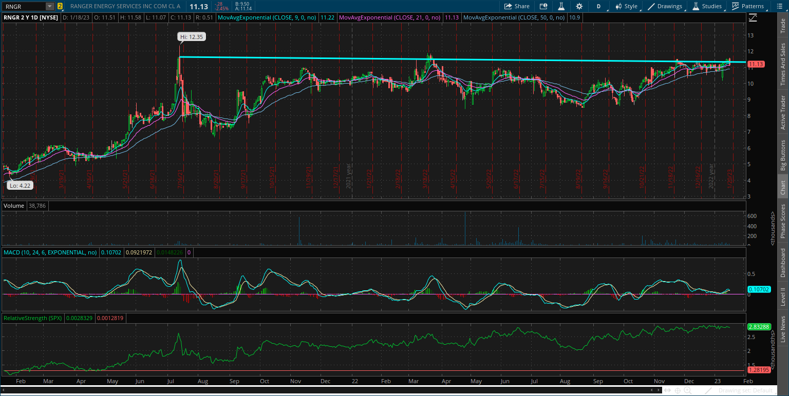Open the D timeframe dropdown

pyautogui.click(x=598, y=6)
